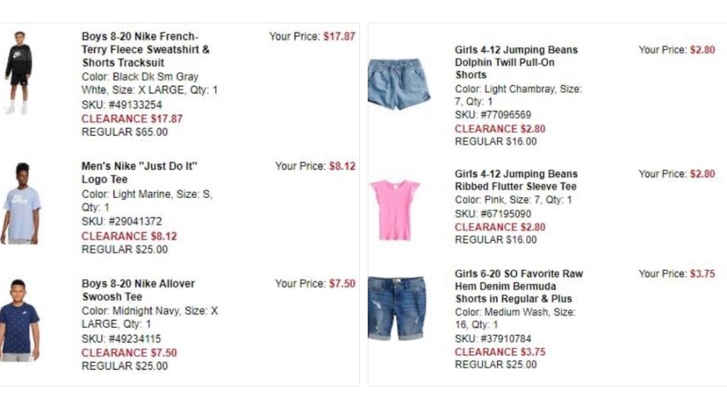The height and width of the screenshot is (398, 727).
Task: Open Boys Nike French-Terry Fleece Tracksuit title
Action: [145, 50]
